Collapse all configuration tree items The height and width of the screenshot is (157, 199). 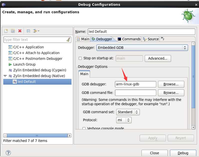(28, 31)
